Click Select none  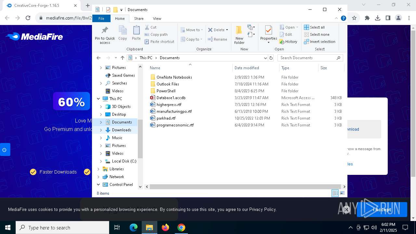(x=317, y=34)
